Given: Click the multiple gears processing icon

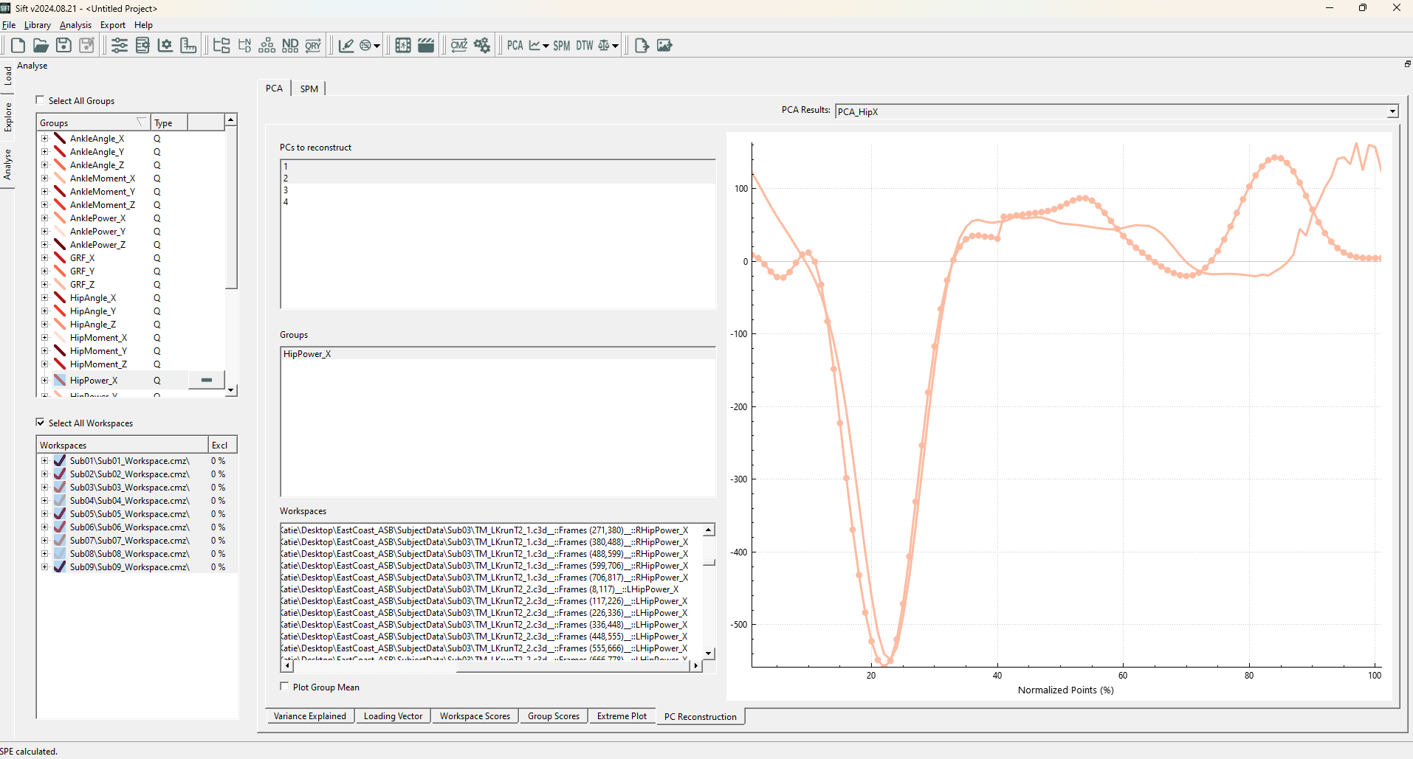Looking at the screenshot, I should click(x=482, y=45).
